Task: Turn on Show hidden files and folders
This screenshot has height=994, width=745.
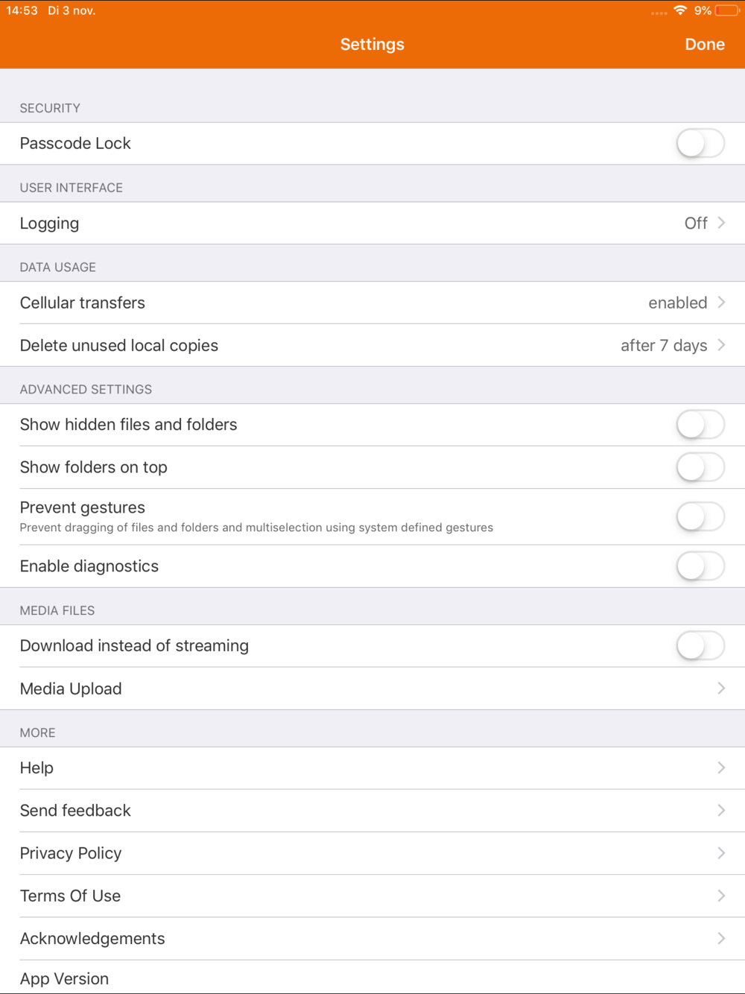Action: pos(700,425)
